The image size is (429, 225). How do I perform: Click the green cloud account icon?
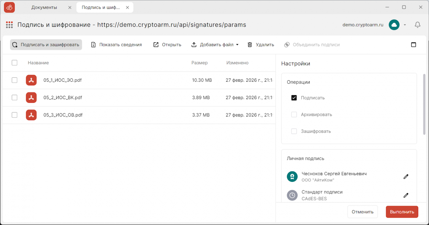coord(394,25)
